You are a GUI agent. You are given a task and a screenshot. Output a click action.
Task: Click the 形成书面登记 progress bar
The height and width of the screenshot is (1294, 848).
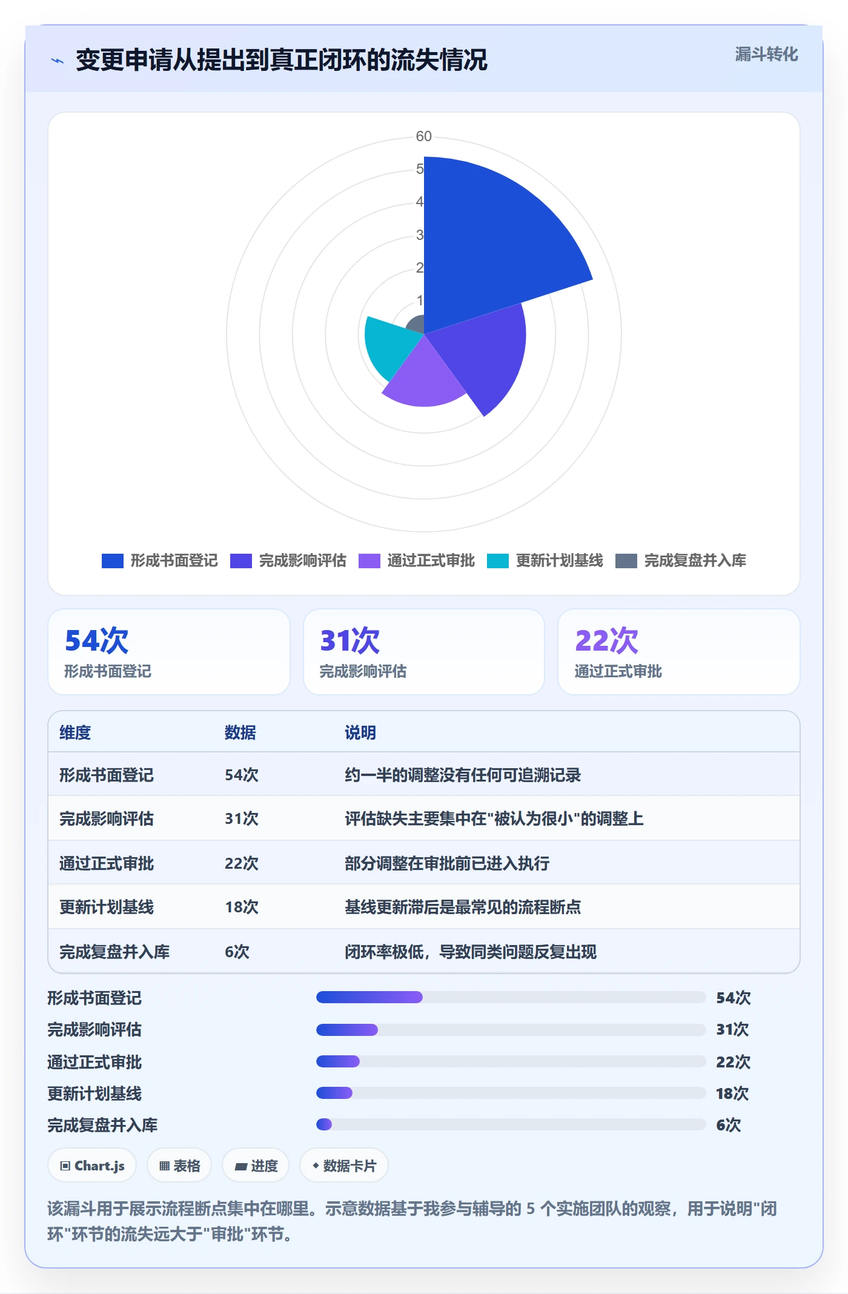tap(511, 997)
